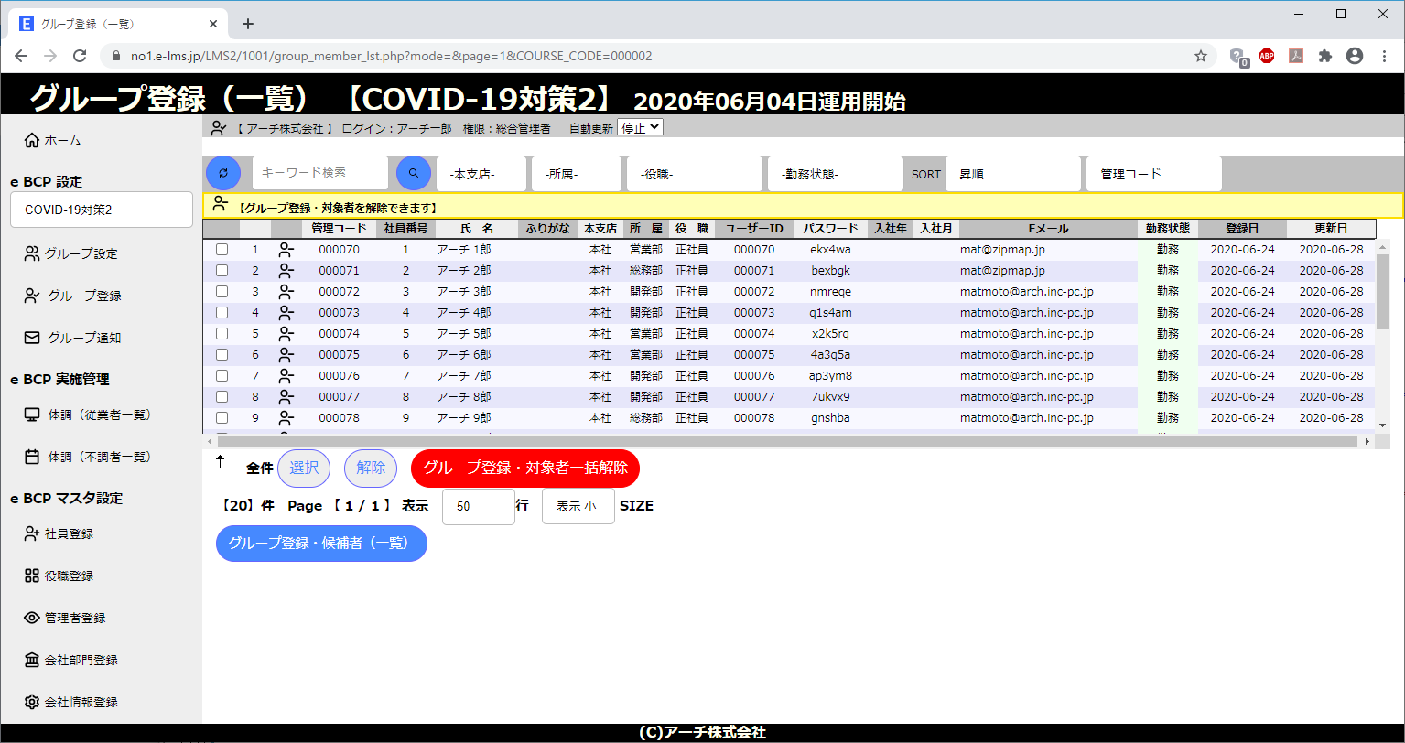Click remove-user icon for アーチ 5郎
The width and height of the screenshot is (1405, 743).
(x=286, y=334)
